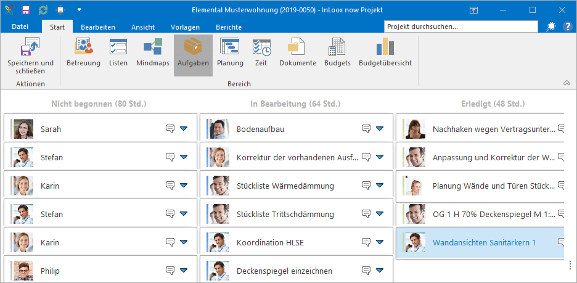
Task: Click the avatar on the Bodenaufbau card
Action: coord(219,129)
